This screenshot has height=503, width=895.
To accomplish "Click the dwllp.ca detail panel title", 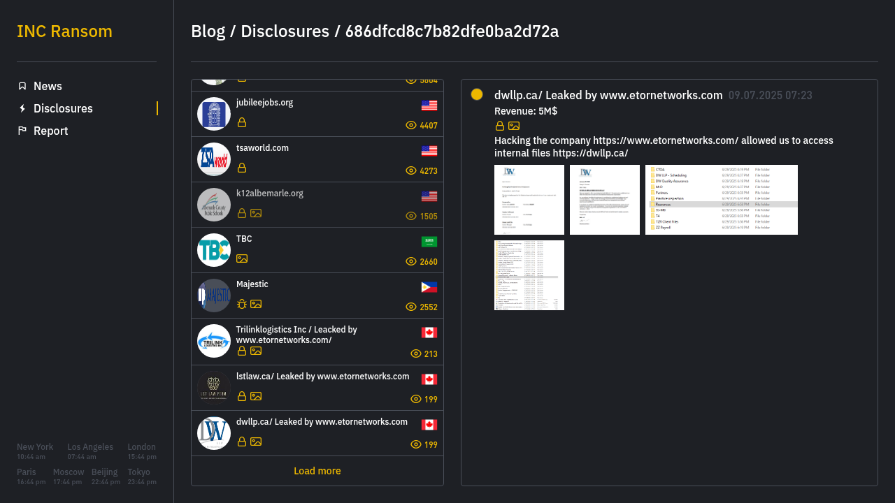I will point(608,95).
